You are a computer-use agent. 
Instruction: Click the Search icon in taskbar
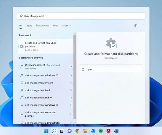[x=54, y=131]
